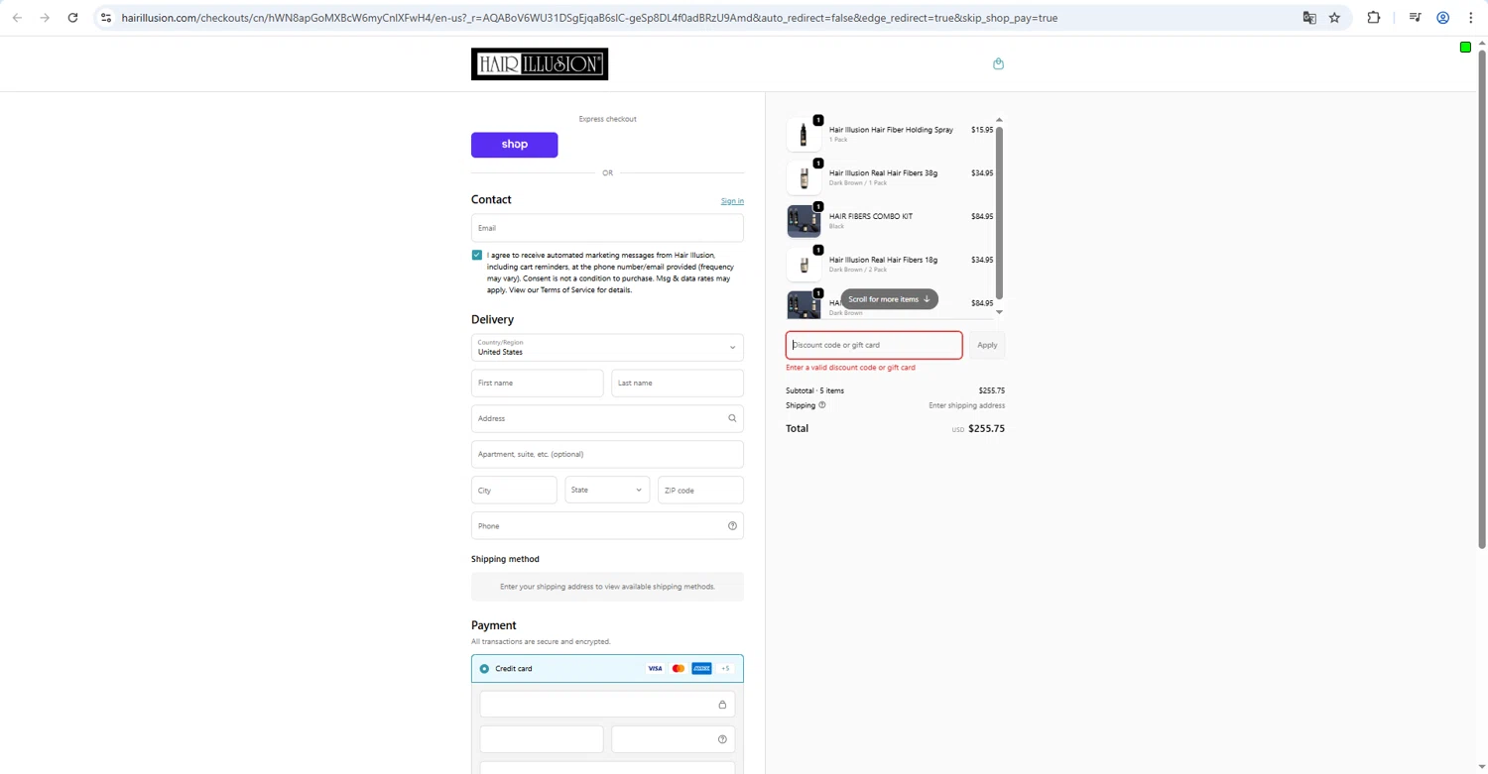Click the Mastercard logo
Image resolution: width=1488 pixels, height=774 pixels.
(x=679, y=669)
